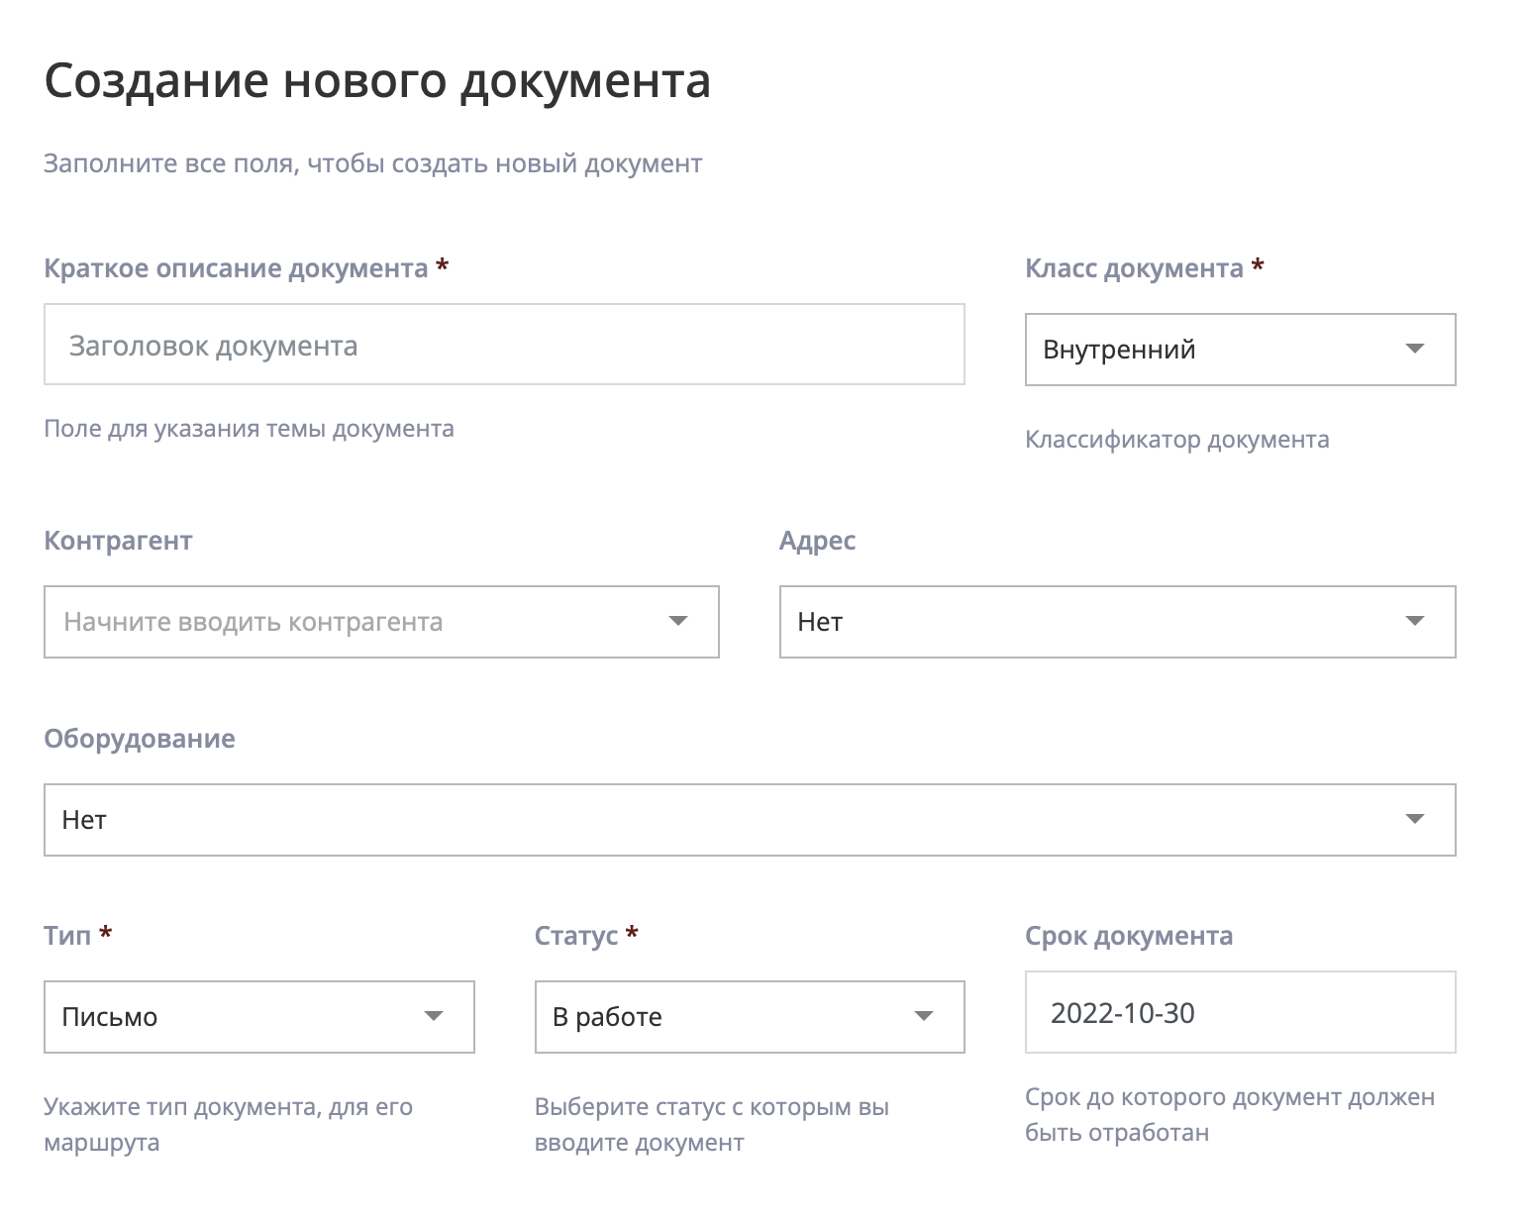Click the Тип field label
The width and height of the screenshot is (1523, 1222).
pyautogui.click(x=67, y=936)
